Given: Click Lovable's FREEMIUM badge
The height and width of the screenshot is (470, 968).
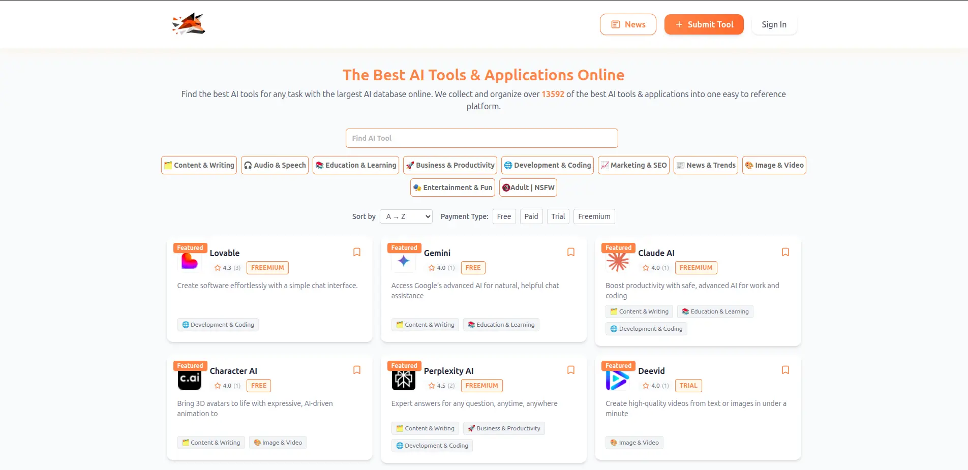Looking at the screenshot, I should 267,268.
